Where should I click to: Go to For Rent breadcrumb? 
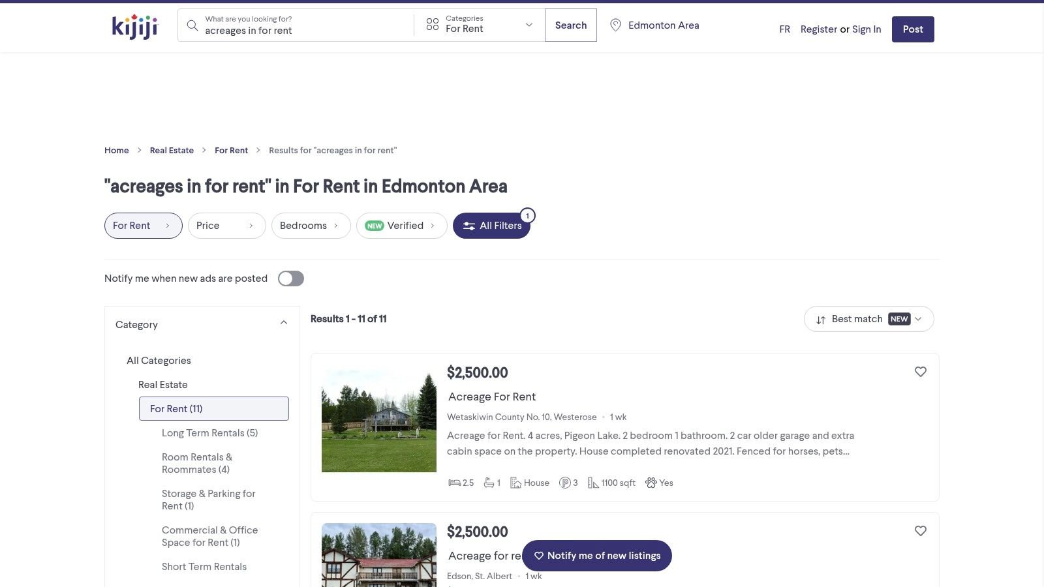pos(231,151)
